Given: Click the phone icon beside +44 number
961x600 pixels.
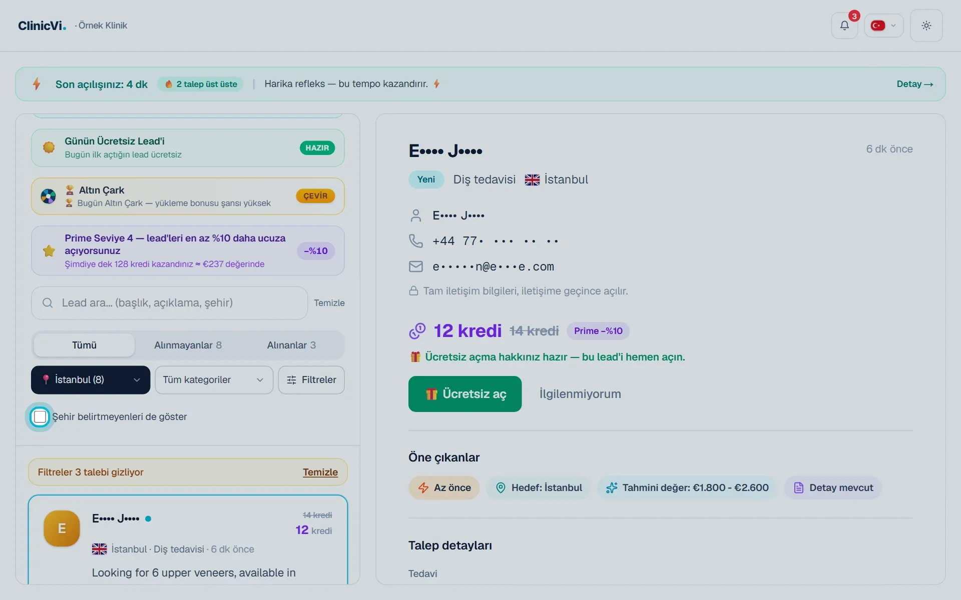Looking at the screenshot, I should point(416,241).
